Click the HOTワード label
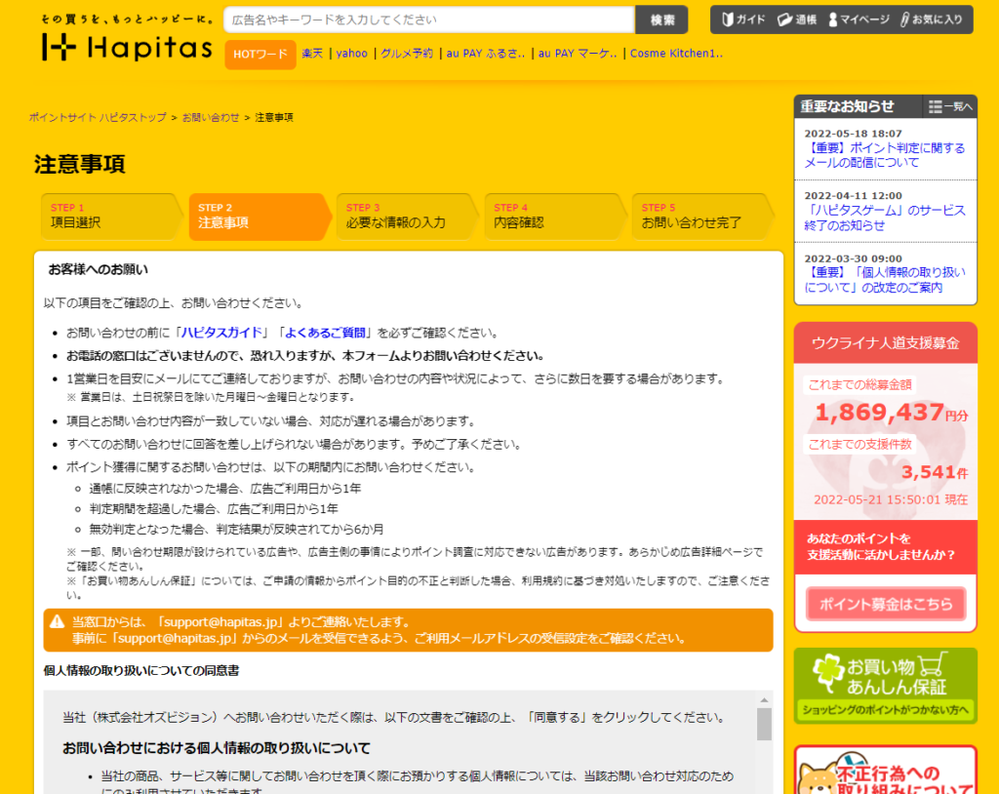 pyautogui.click(x=260, y=55)
